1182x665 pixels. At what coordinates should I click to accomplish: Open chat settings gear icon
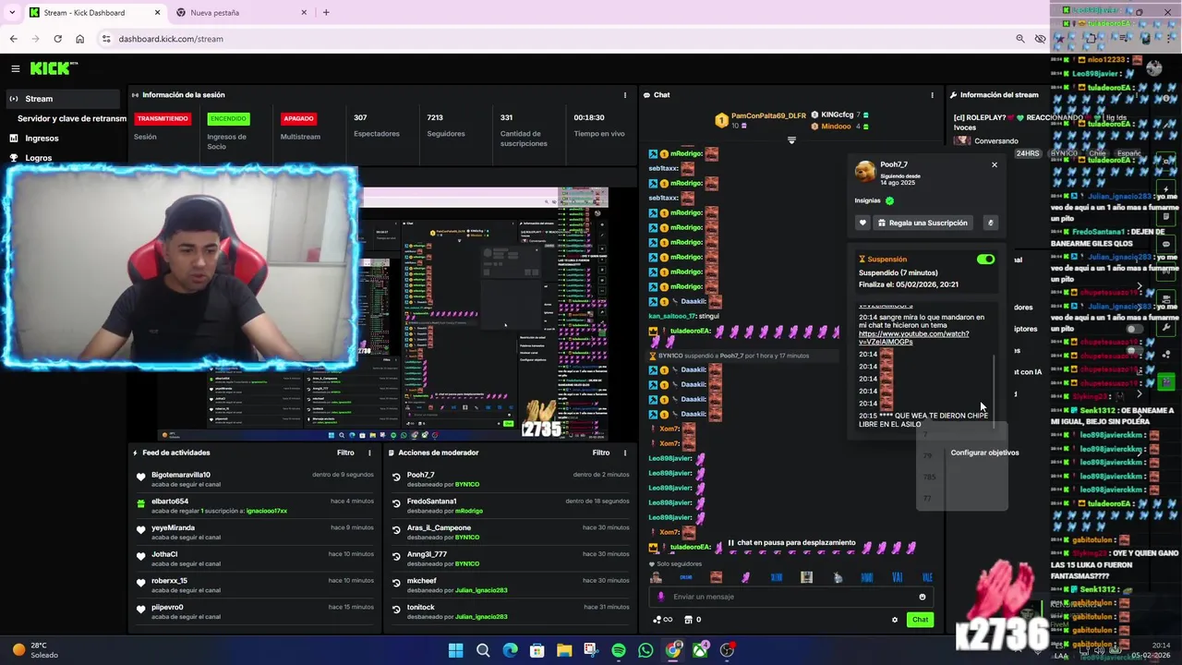(x=894, y=620)
